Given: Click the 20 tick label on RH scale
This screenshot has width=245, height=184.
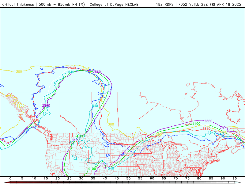Looking at the screenshot, I should [x=58, y=178].
